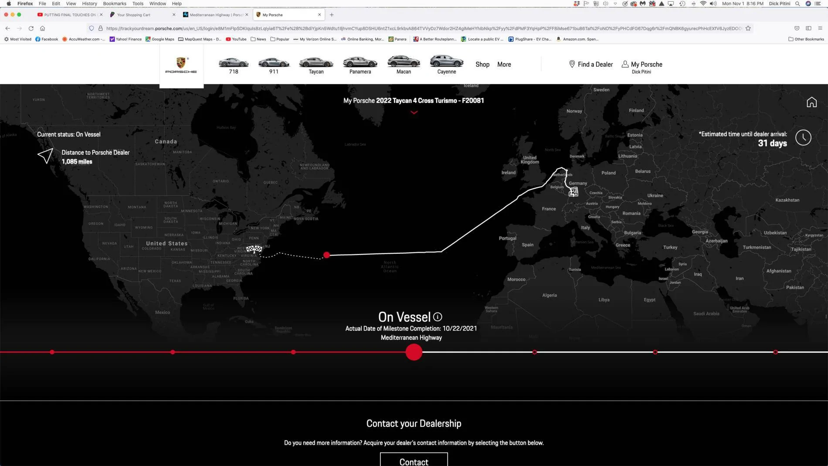The height and width of the screenshot is (466, 828).
Task: Click Find a Dealer link
Action: click(591, 65)
